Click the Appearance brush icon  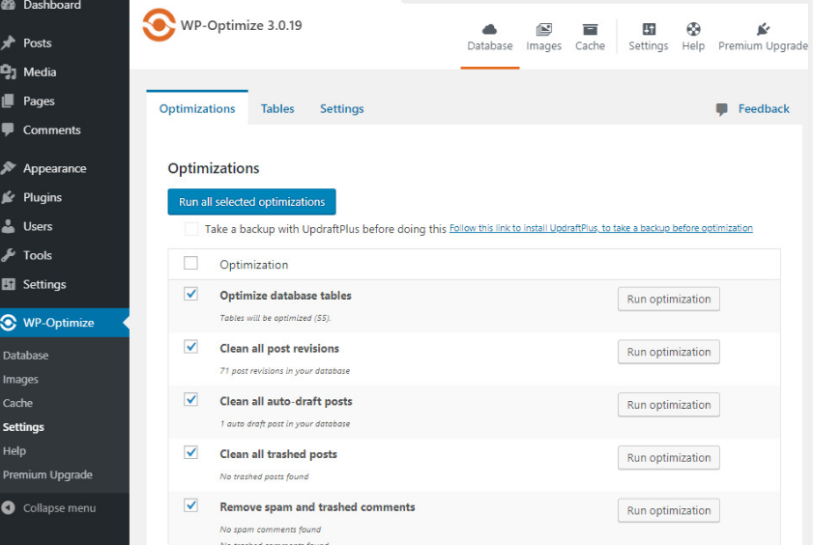click(x=8, y=168)
